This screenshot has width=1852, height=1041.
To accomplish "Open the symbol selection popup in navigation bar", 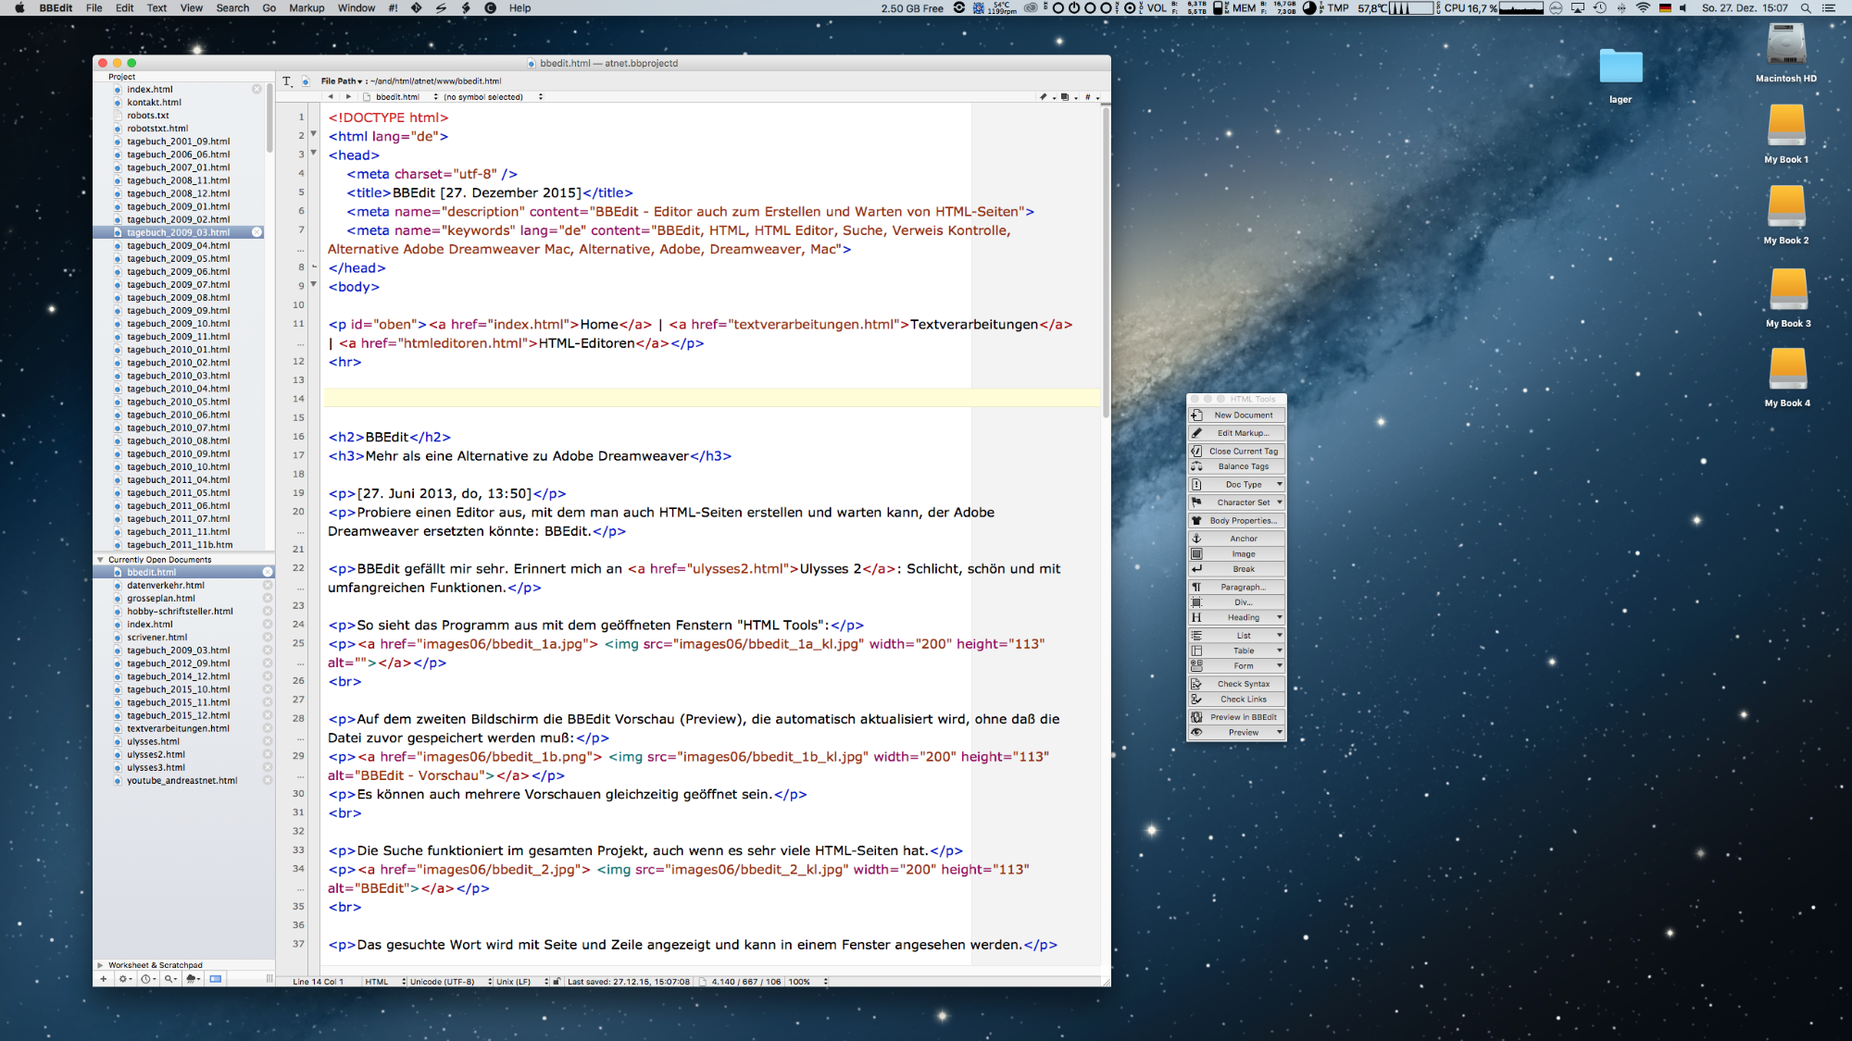I will [493, 97].
